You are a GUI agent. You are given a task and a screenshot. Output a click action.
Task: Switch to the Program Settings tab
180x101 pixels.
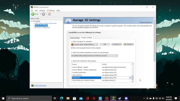point(87,38)
